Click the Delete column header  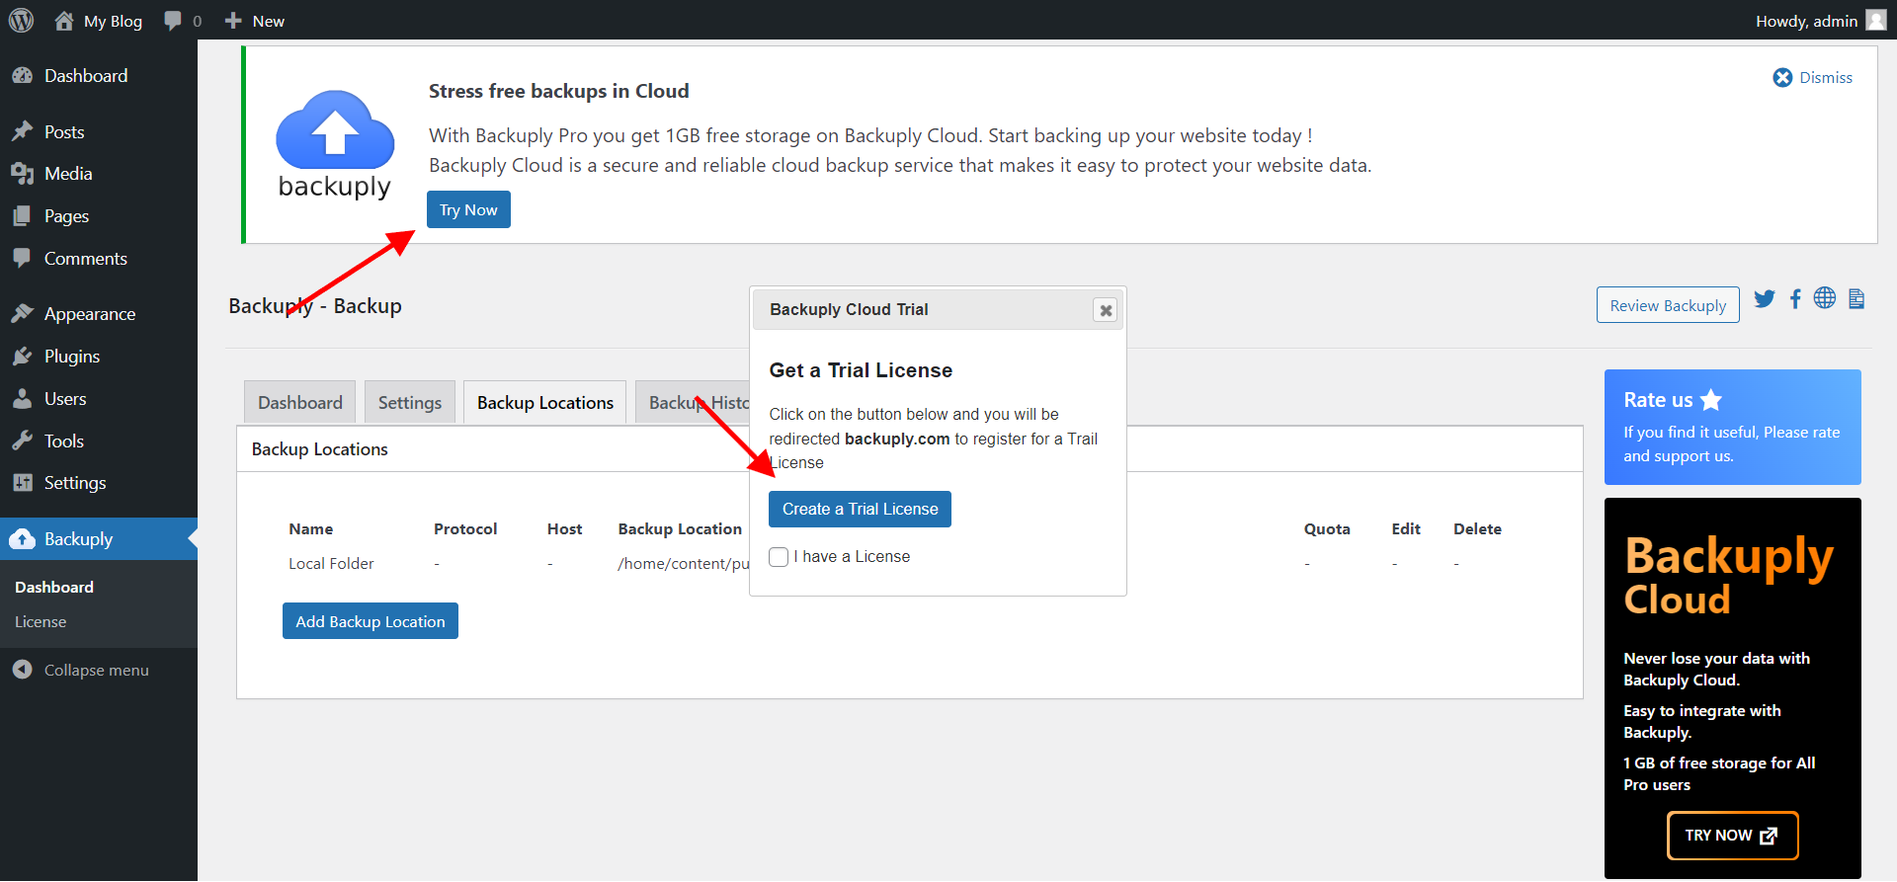coord(1477,529)
